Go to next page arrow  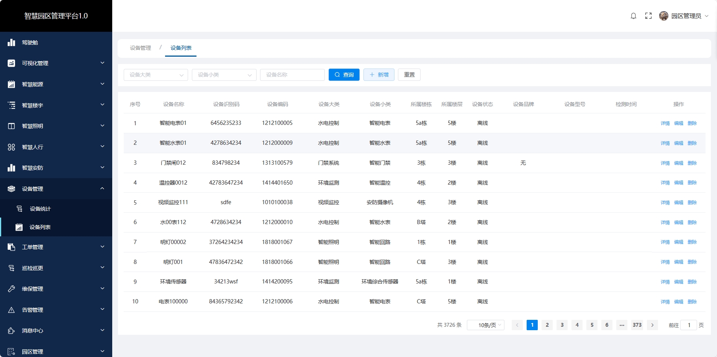pos(652,325)
